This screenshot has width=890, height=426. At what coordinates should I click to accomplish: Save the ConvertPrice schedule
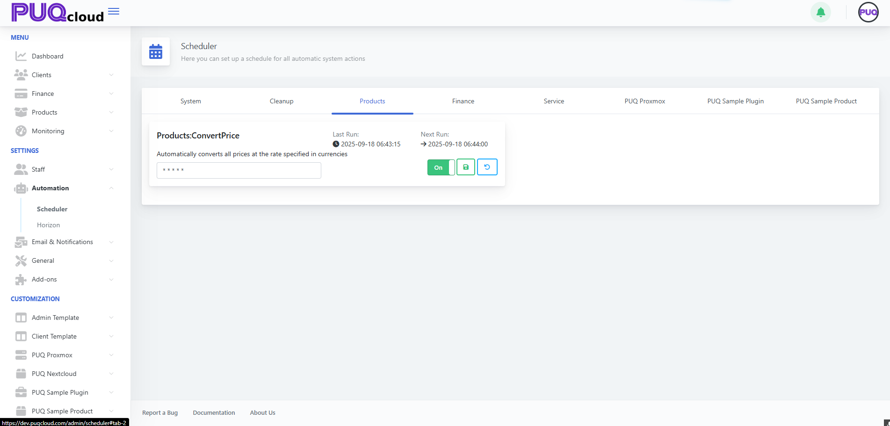(x=466, y=167)
